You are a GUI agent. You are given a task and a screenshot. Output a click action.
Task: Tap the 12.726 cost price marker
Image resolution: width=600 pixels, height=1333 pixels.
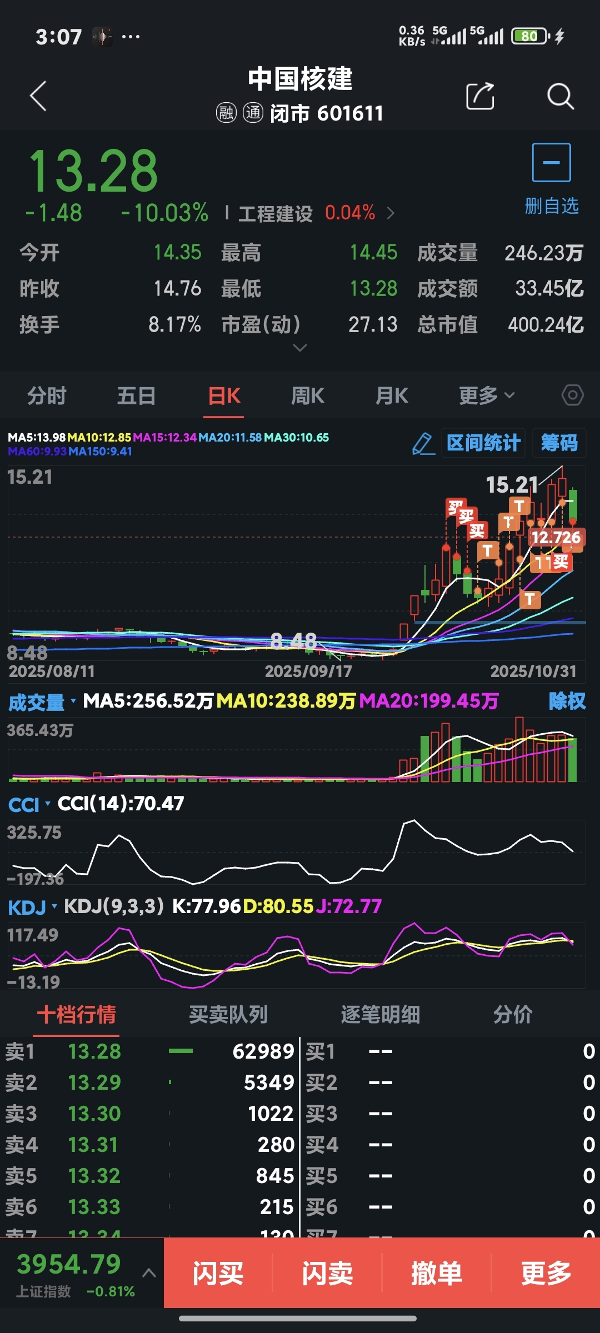(556, 537)
